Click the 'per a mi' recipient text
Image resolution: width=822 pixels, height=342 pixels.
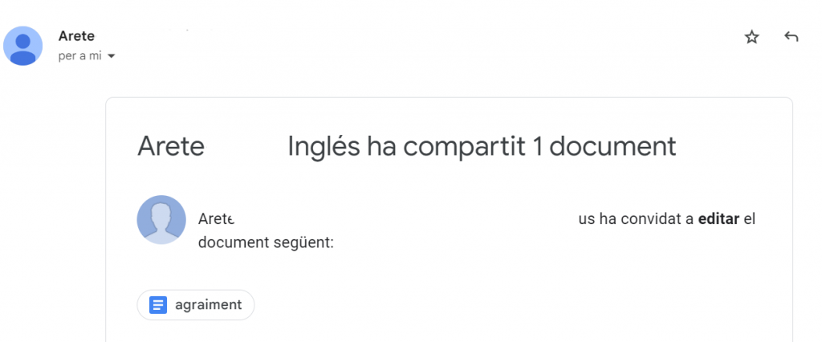80,56
